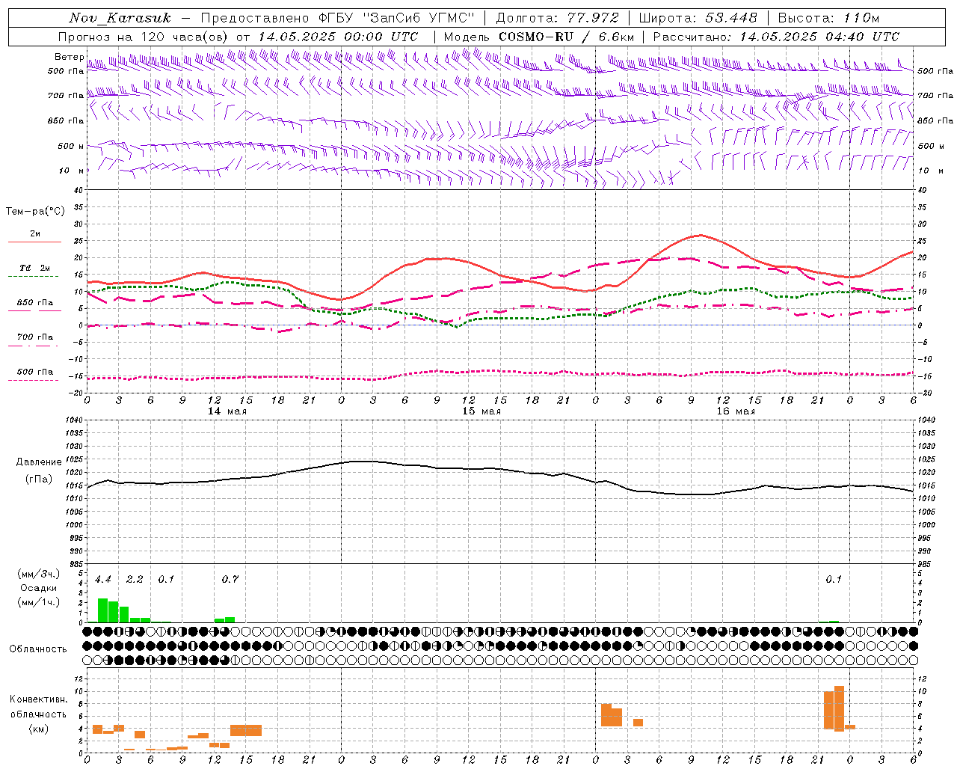
Task: Click the peak of the red 2м temperature curve
Action: coord(701,236)
